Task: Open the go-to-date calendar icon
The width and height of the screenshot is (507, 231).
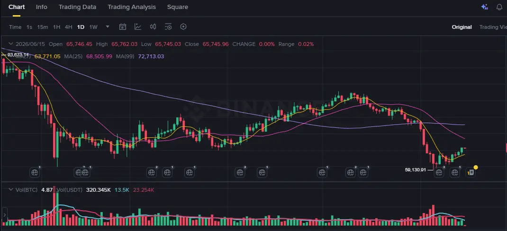Action: pyautogui.click(x=123, y=27)
